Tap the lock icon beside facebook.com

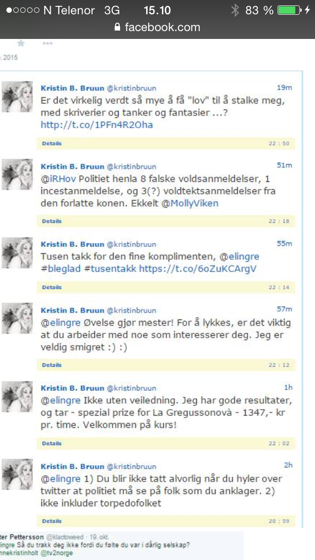[x=117, y=27]
